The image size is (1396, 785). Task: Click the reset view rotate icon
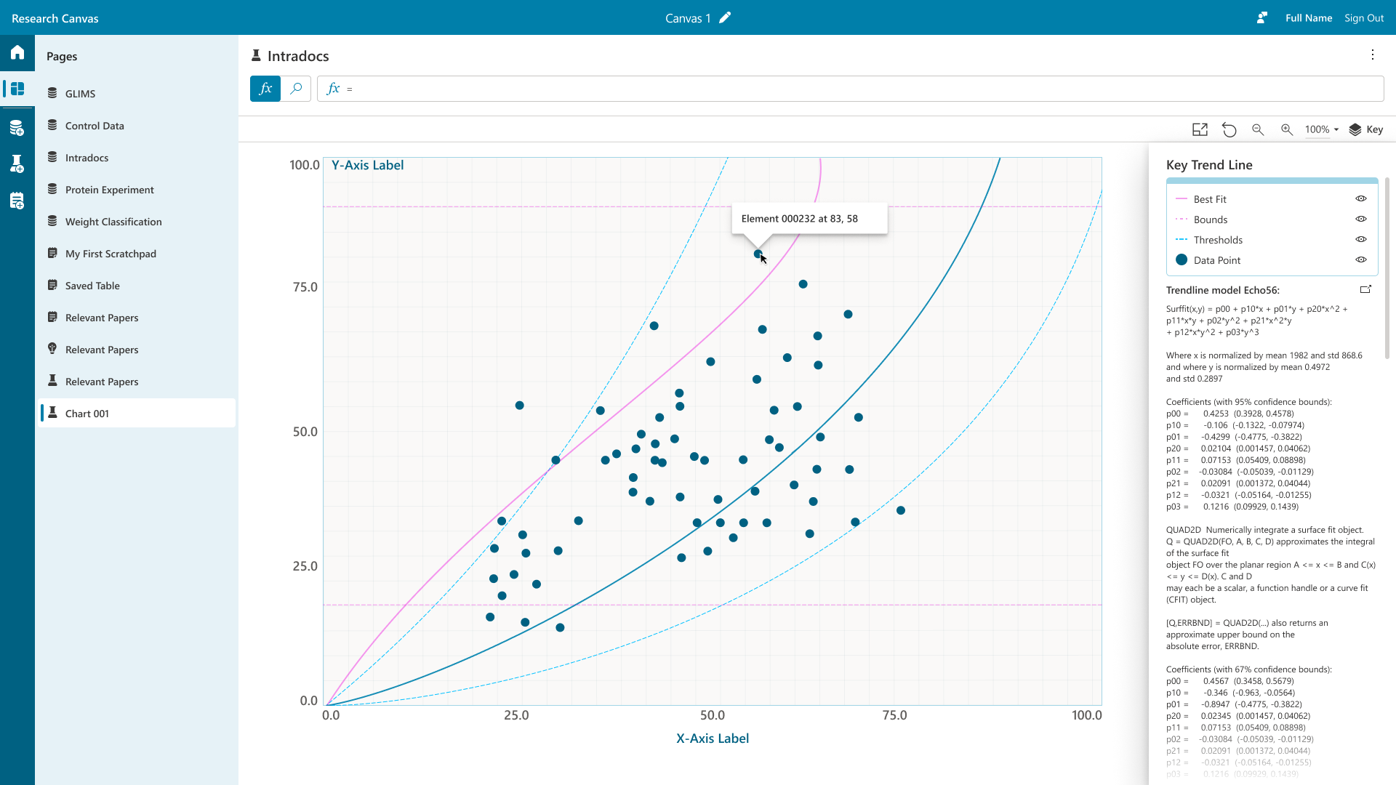[x=1229, y=129]
